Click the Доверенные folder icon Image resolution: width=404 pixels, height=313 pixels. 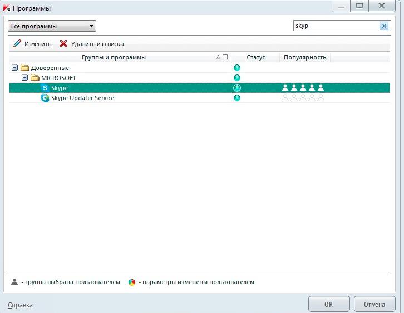point(24,68)
